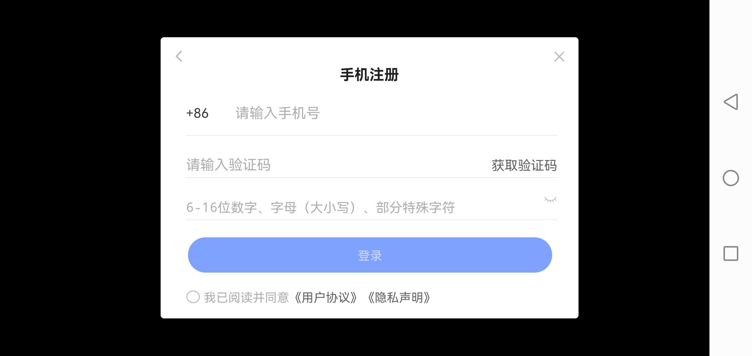Check the 我已阅读并同意 agreement circle
752x356 pixels.
(193, 297)
